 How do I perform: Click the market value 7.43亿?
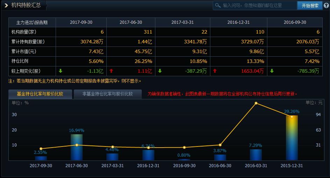click(x=96, y=51)
